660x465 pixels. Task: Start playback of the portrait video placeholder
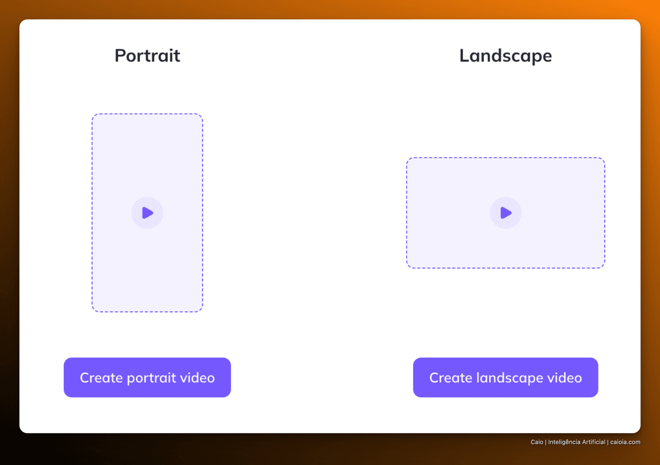(147, 213)
